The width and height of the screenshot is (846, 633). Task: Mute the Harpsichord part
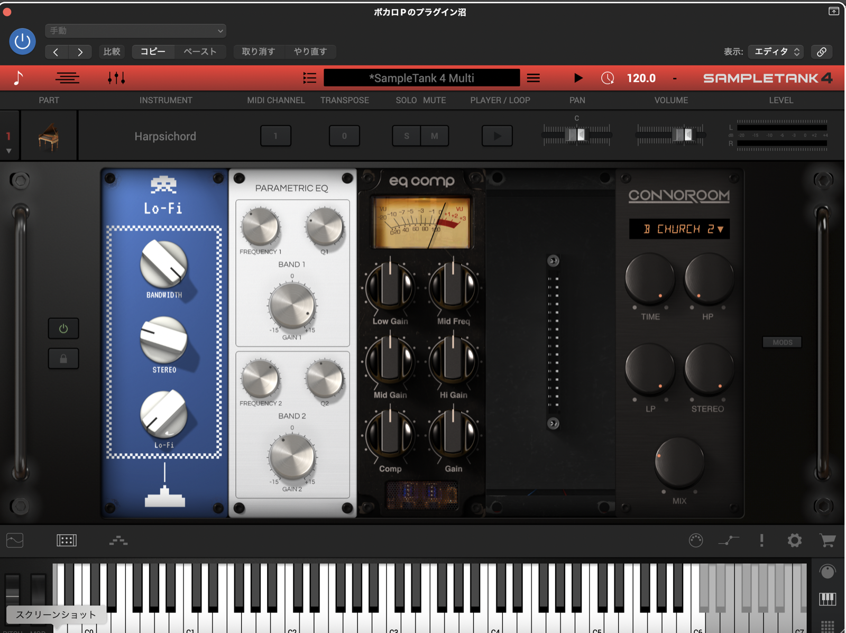435,136
